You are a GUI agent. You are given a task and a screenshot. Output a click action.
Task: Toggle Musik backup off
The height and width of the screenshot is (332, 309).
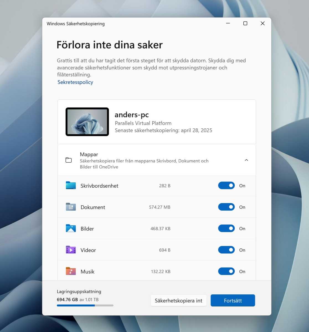click(226, 271)
